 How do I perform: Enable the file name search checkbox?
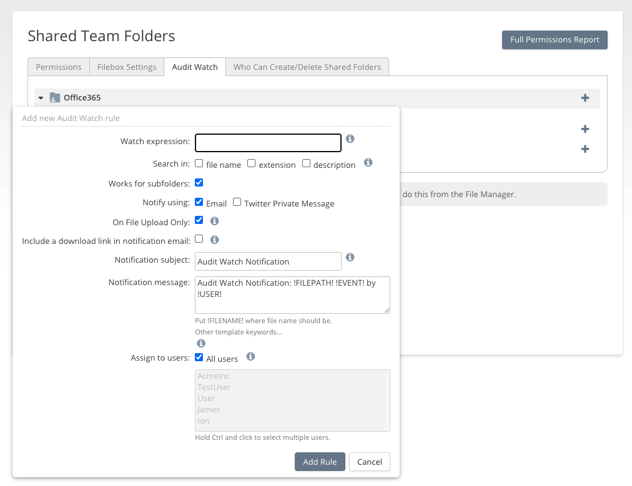(199, 163)
